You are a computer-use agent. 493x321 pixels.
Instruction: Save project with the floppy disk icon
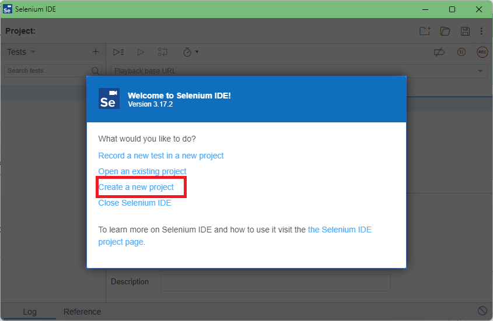pyautogui.click(x=465, y=31)
